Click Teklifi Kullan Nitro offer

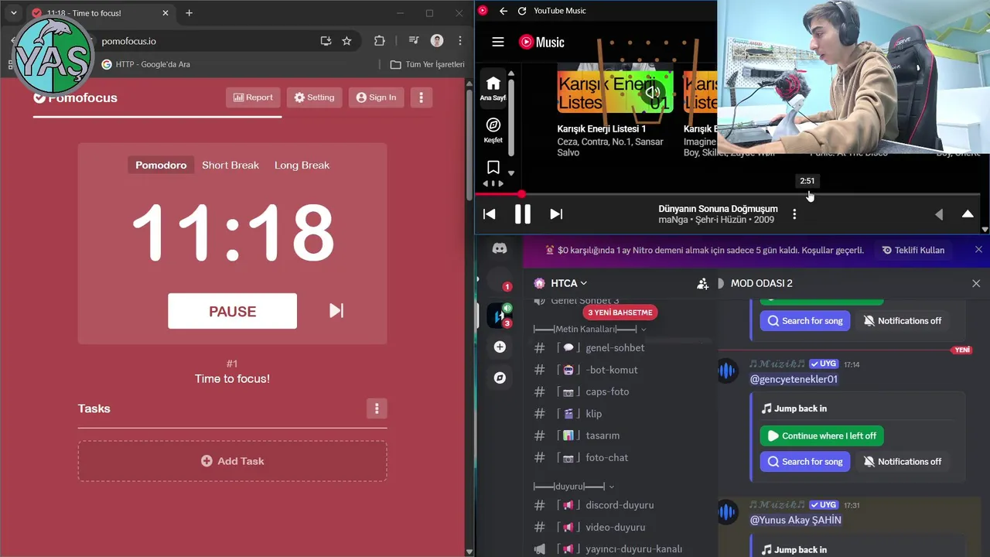pos(913,251)
